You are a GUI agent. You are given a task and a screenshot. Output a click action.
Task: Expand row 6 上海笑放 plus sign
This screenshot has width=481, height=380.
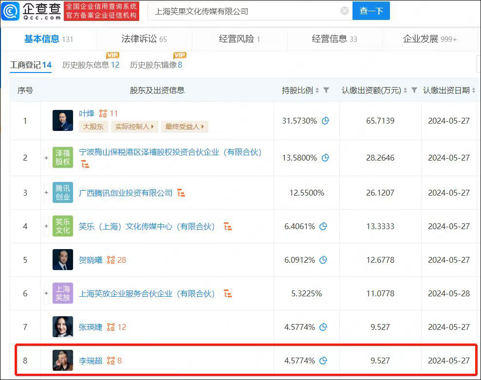tap(46, 293)
